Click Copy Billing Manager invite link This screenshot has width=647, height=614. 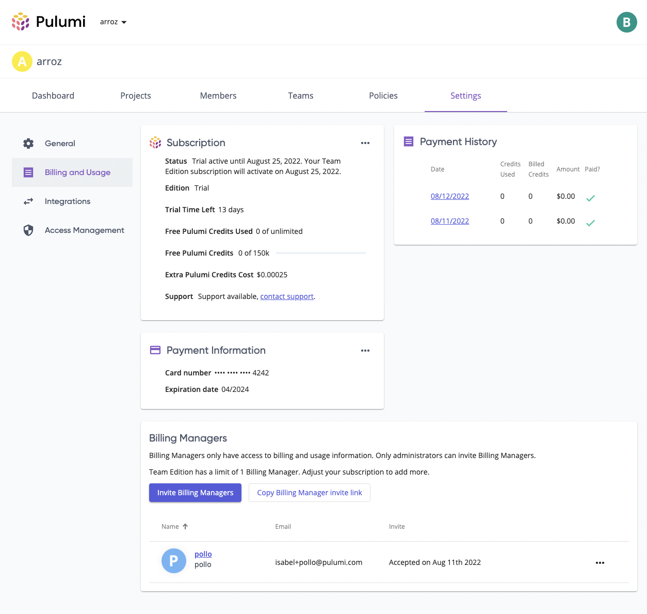(x=310, y=493)
